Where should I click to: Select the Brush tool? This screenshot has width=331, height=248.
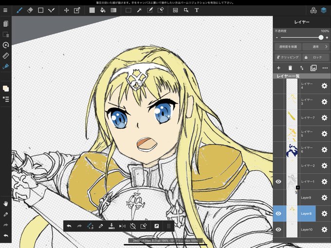[19, 10]
